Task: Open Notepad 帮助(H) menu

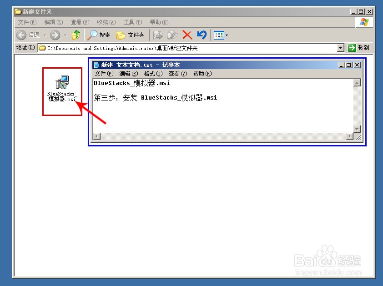Action: coord(202,74)
